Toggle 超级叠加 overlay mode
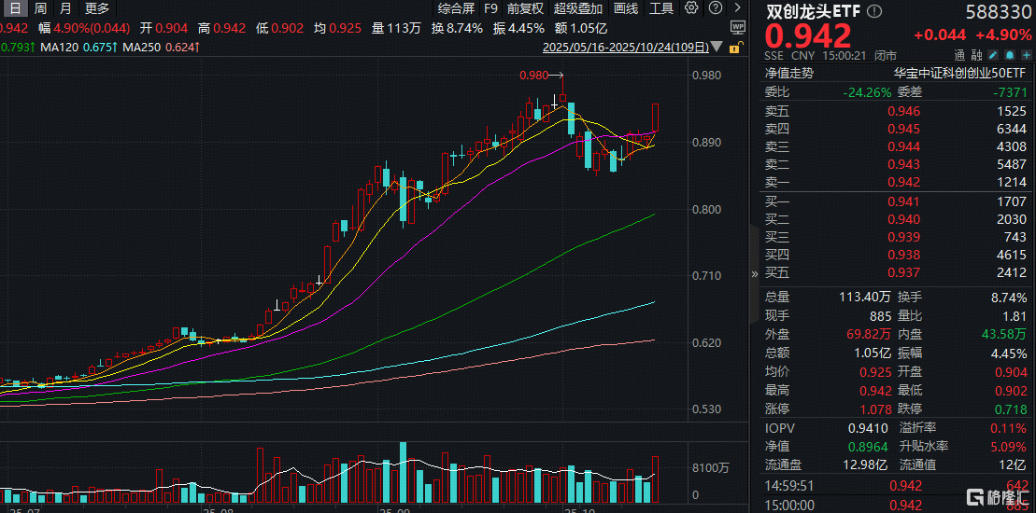1036x513 pixels. (x=577, y=8)
